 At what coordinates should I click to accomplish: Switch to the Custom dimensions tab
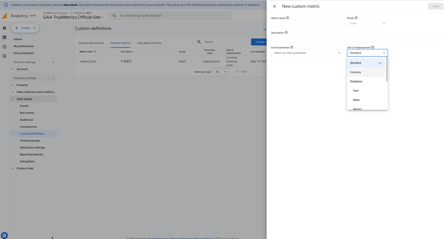[x=91, y=43]
